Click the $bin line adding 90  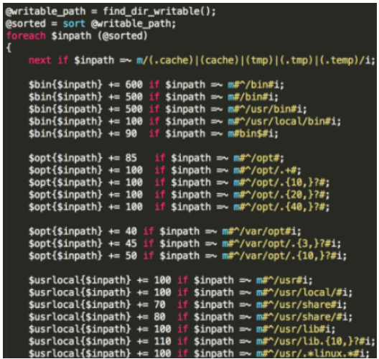[x=153, y=134]
